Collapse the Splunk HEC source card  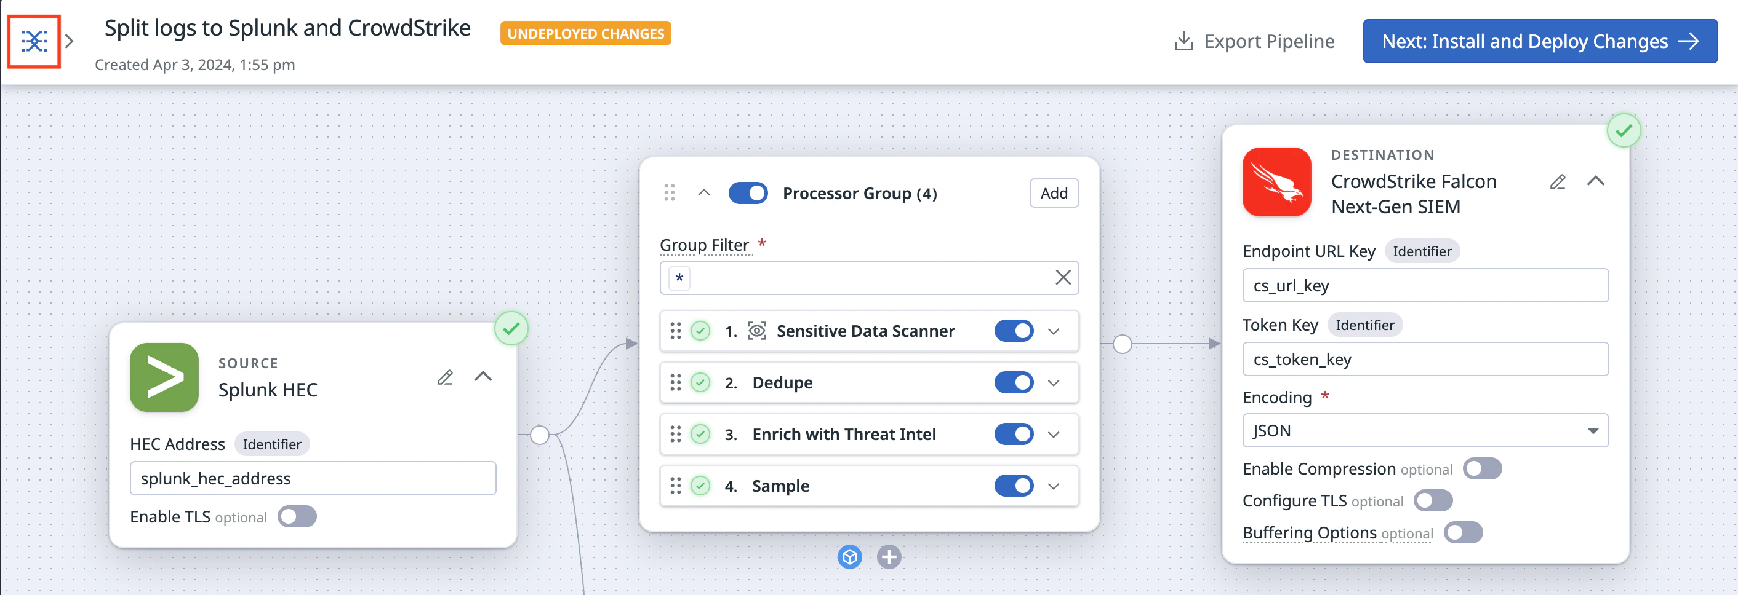(483, 377)
